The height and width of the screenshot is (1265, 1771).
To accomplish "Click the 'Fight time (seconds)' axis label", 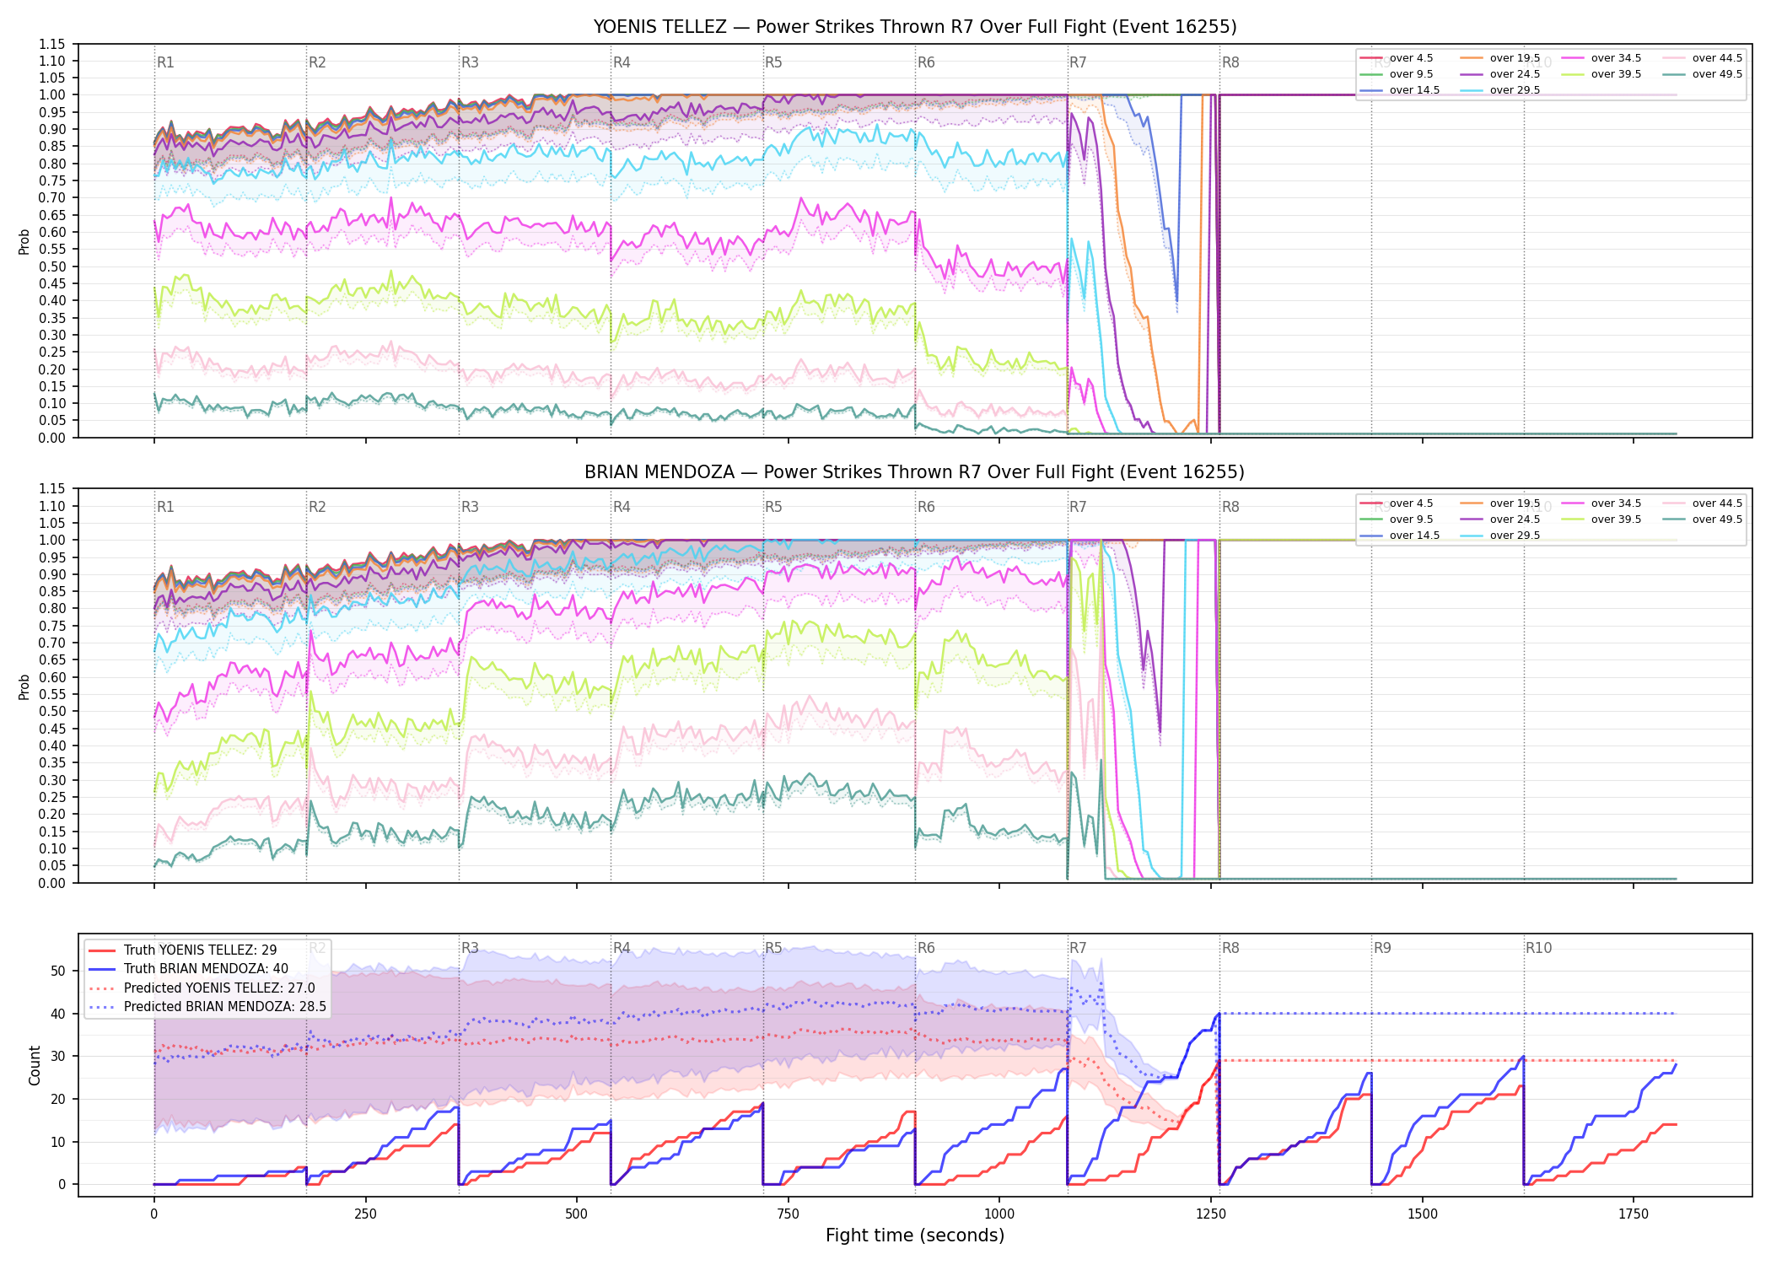I will [x=915, y=1235].
